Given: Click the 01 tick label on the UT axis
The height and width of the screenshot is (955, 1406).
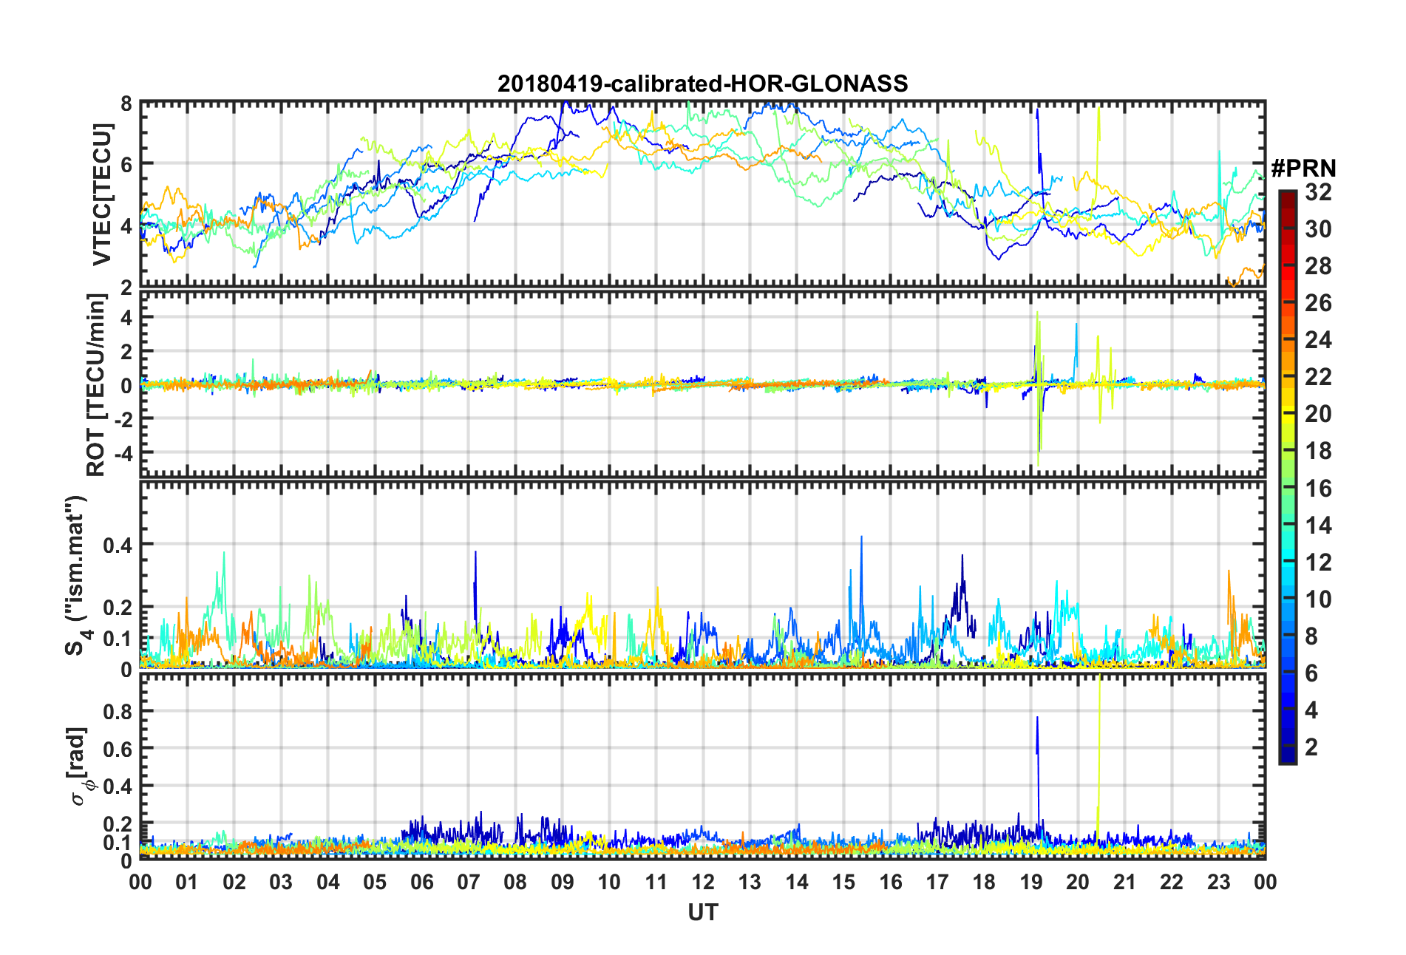Looking at the screenshot, I should (x=187, y=882).
